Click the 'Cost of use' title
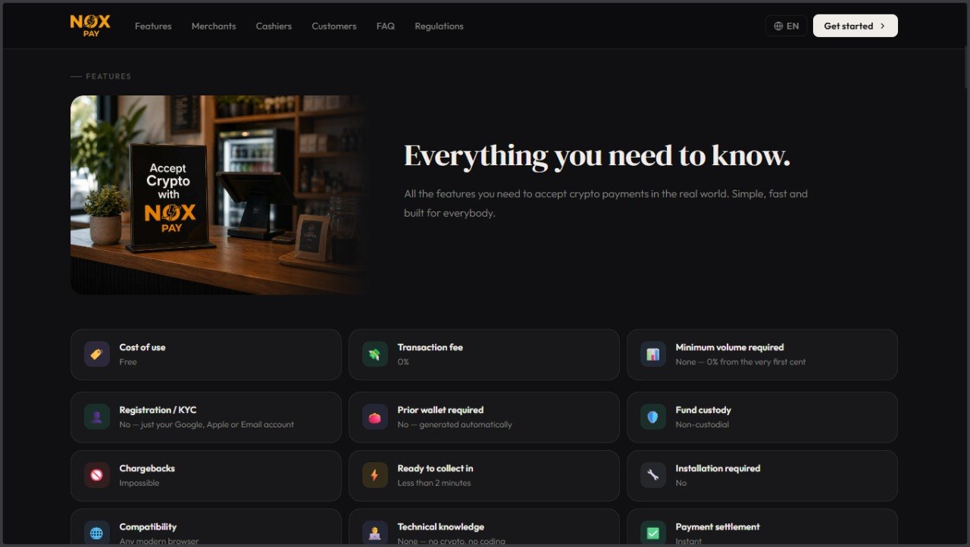The width and height of the screenshot is (970, 547). point(142,347)
